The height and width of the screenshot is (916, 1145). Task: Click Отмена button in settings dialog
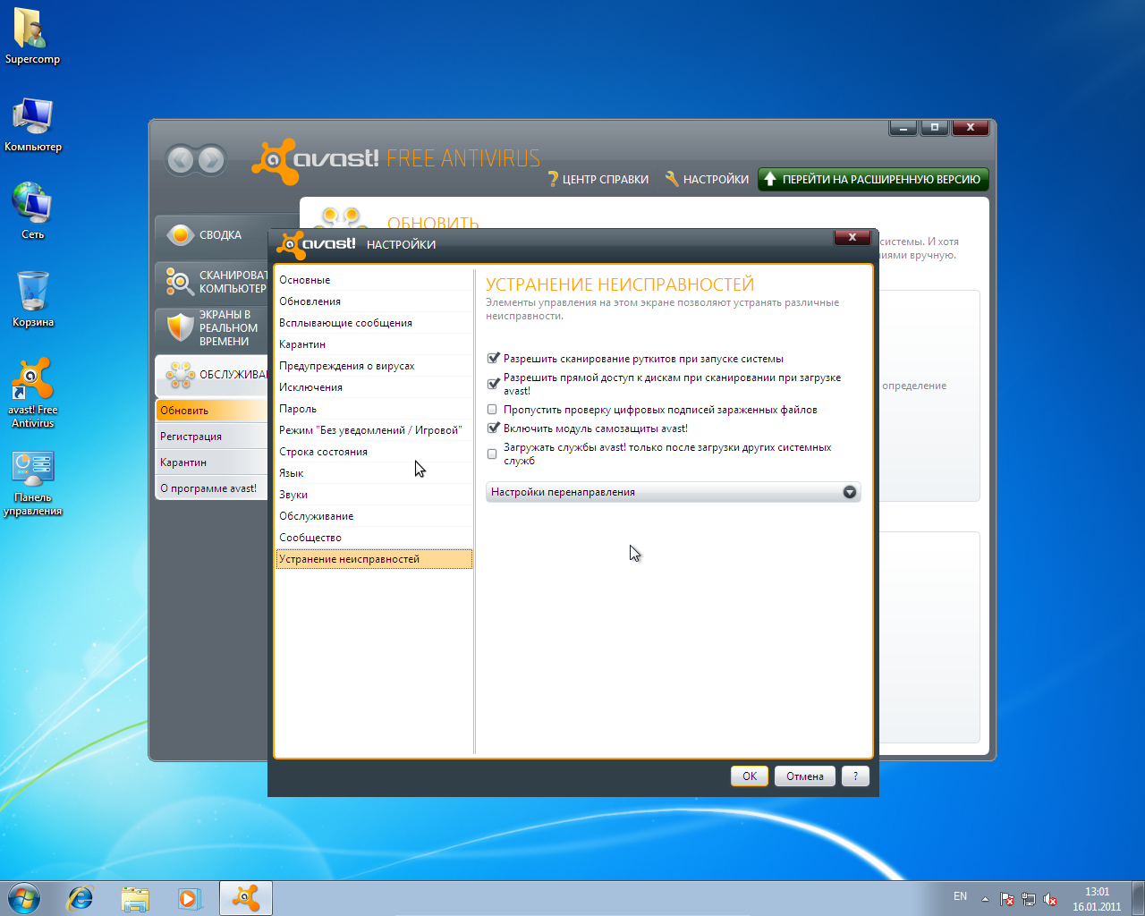pyautogui.click(x=805, y=776)
